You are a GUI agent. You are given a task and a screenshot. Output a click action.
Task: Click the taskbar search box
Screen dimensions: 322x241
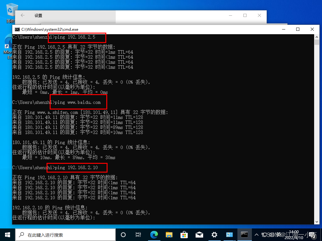click(x=65, y=235)
